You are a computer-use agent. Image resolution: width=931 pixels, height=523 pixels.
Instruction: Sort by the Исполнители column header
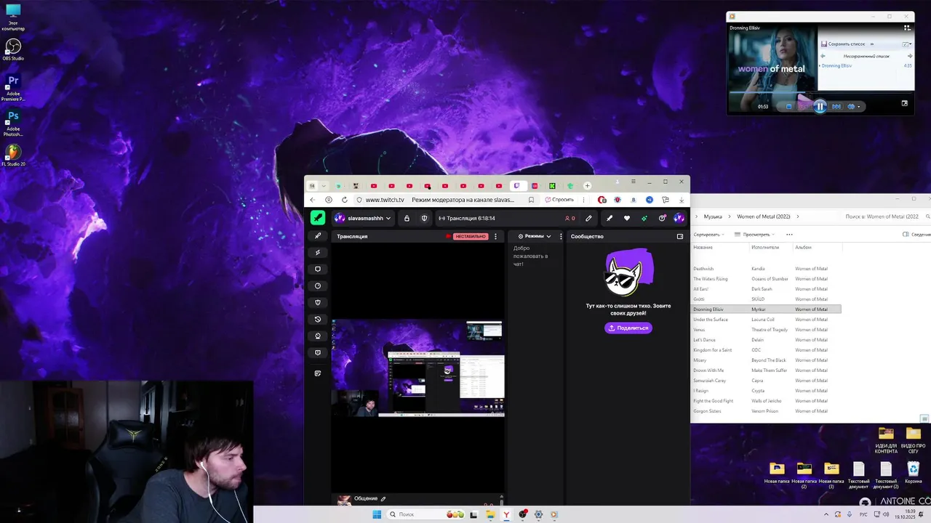(x=765, y=248)
